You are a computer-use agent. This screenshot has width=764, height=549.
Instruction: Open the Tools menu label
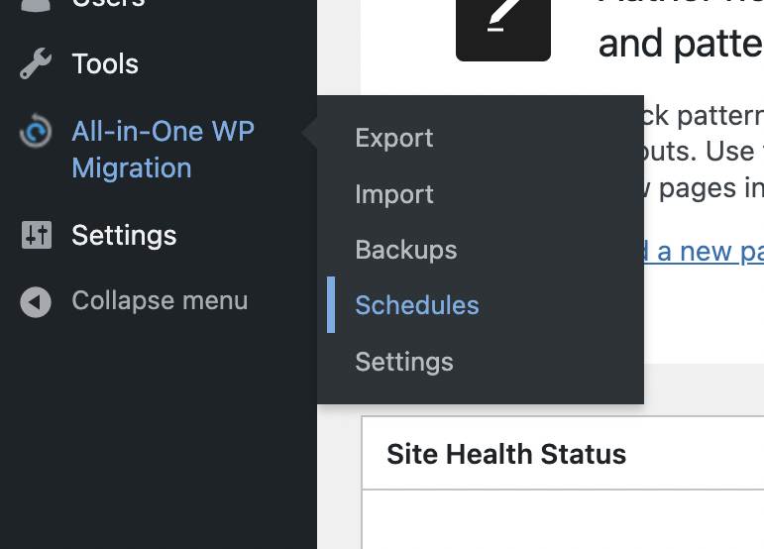(x=105, y=64)
